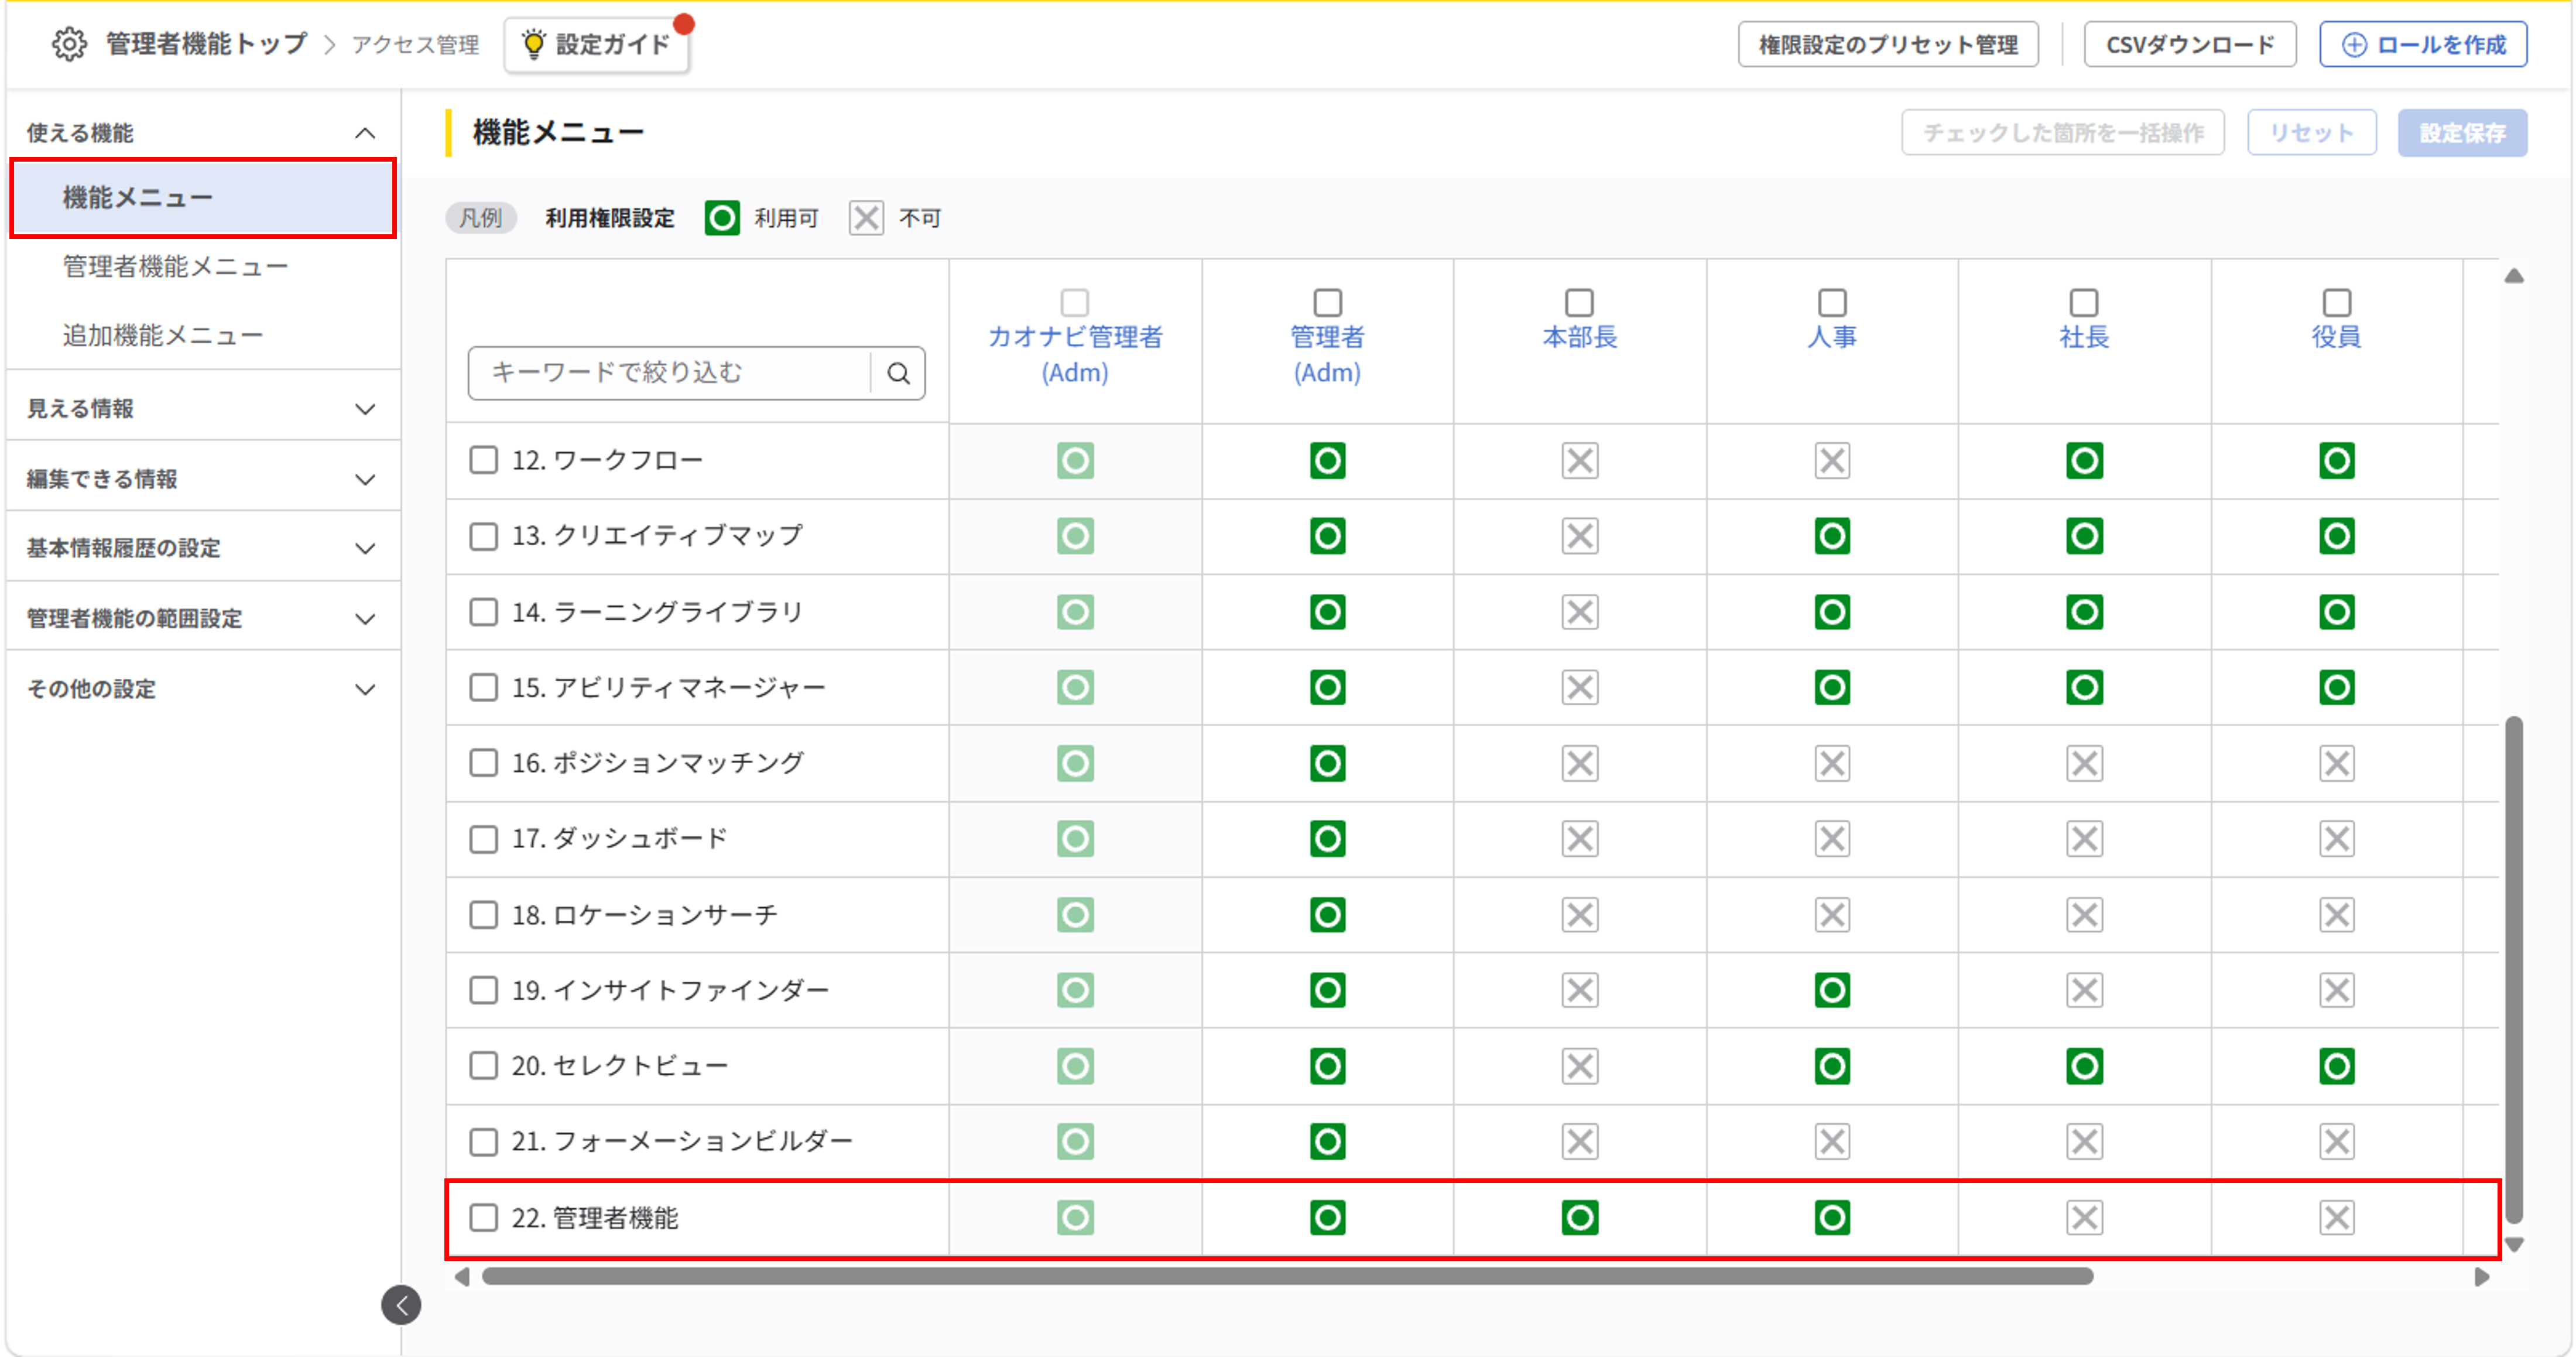This screenshot has width=2576, height=1357.
Task: Toggle 役員 permission for 20. セレクトビュー
Action: pyautogui.click(x=2336, y=1066)
